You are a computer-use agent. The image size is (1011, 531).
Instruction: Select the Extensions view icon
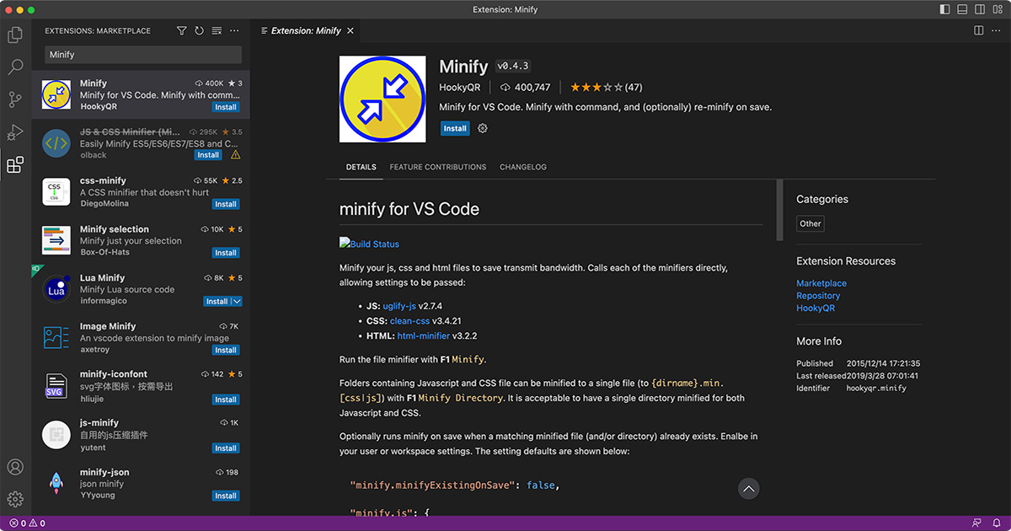click(x=15, y=165)
